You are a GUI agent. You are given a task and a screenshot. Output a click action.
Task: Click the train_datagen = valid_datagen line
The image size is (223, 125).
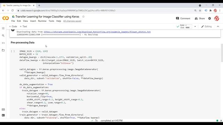pyautogui.click(x=40, y=112)
